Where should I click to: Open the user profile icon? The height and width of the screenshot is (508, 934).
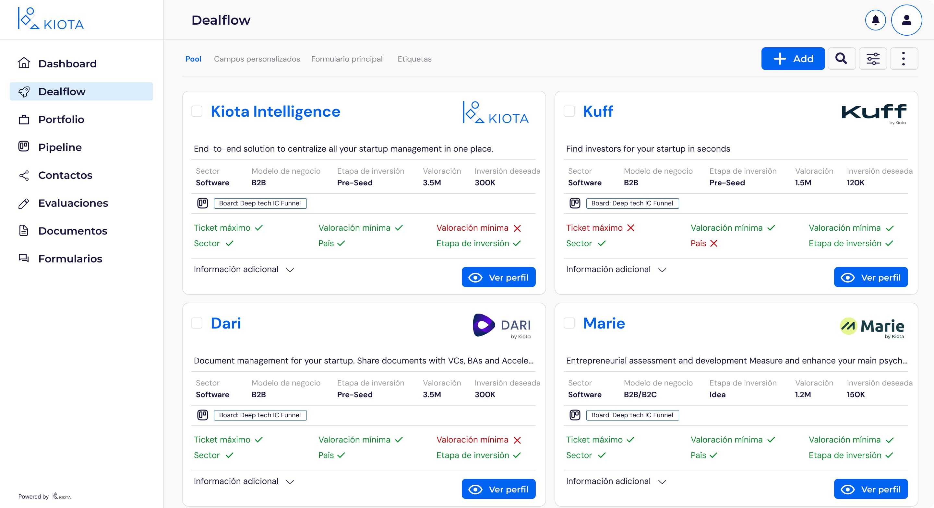906,20
